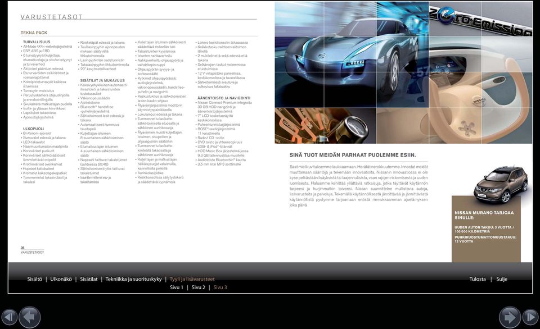Click the 'Aurinkolasipidike' list item

[151, 173]
